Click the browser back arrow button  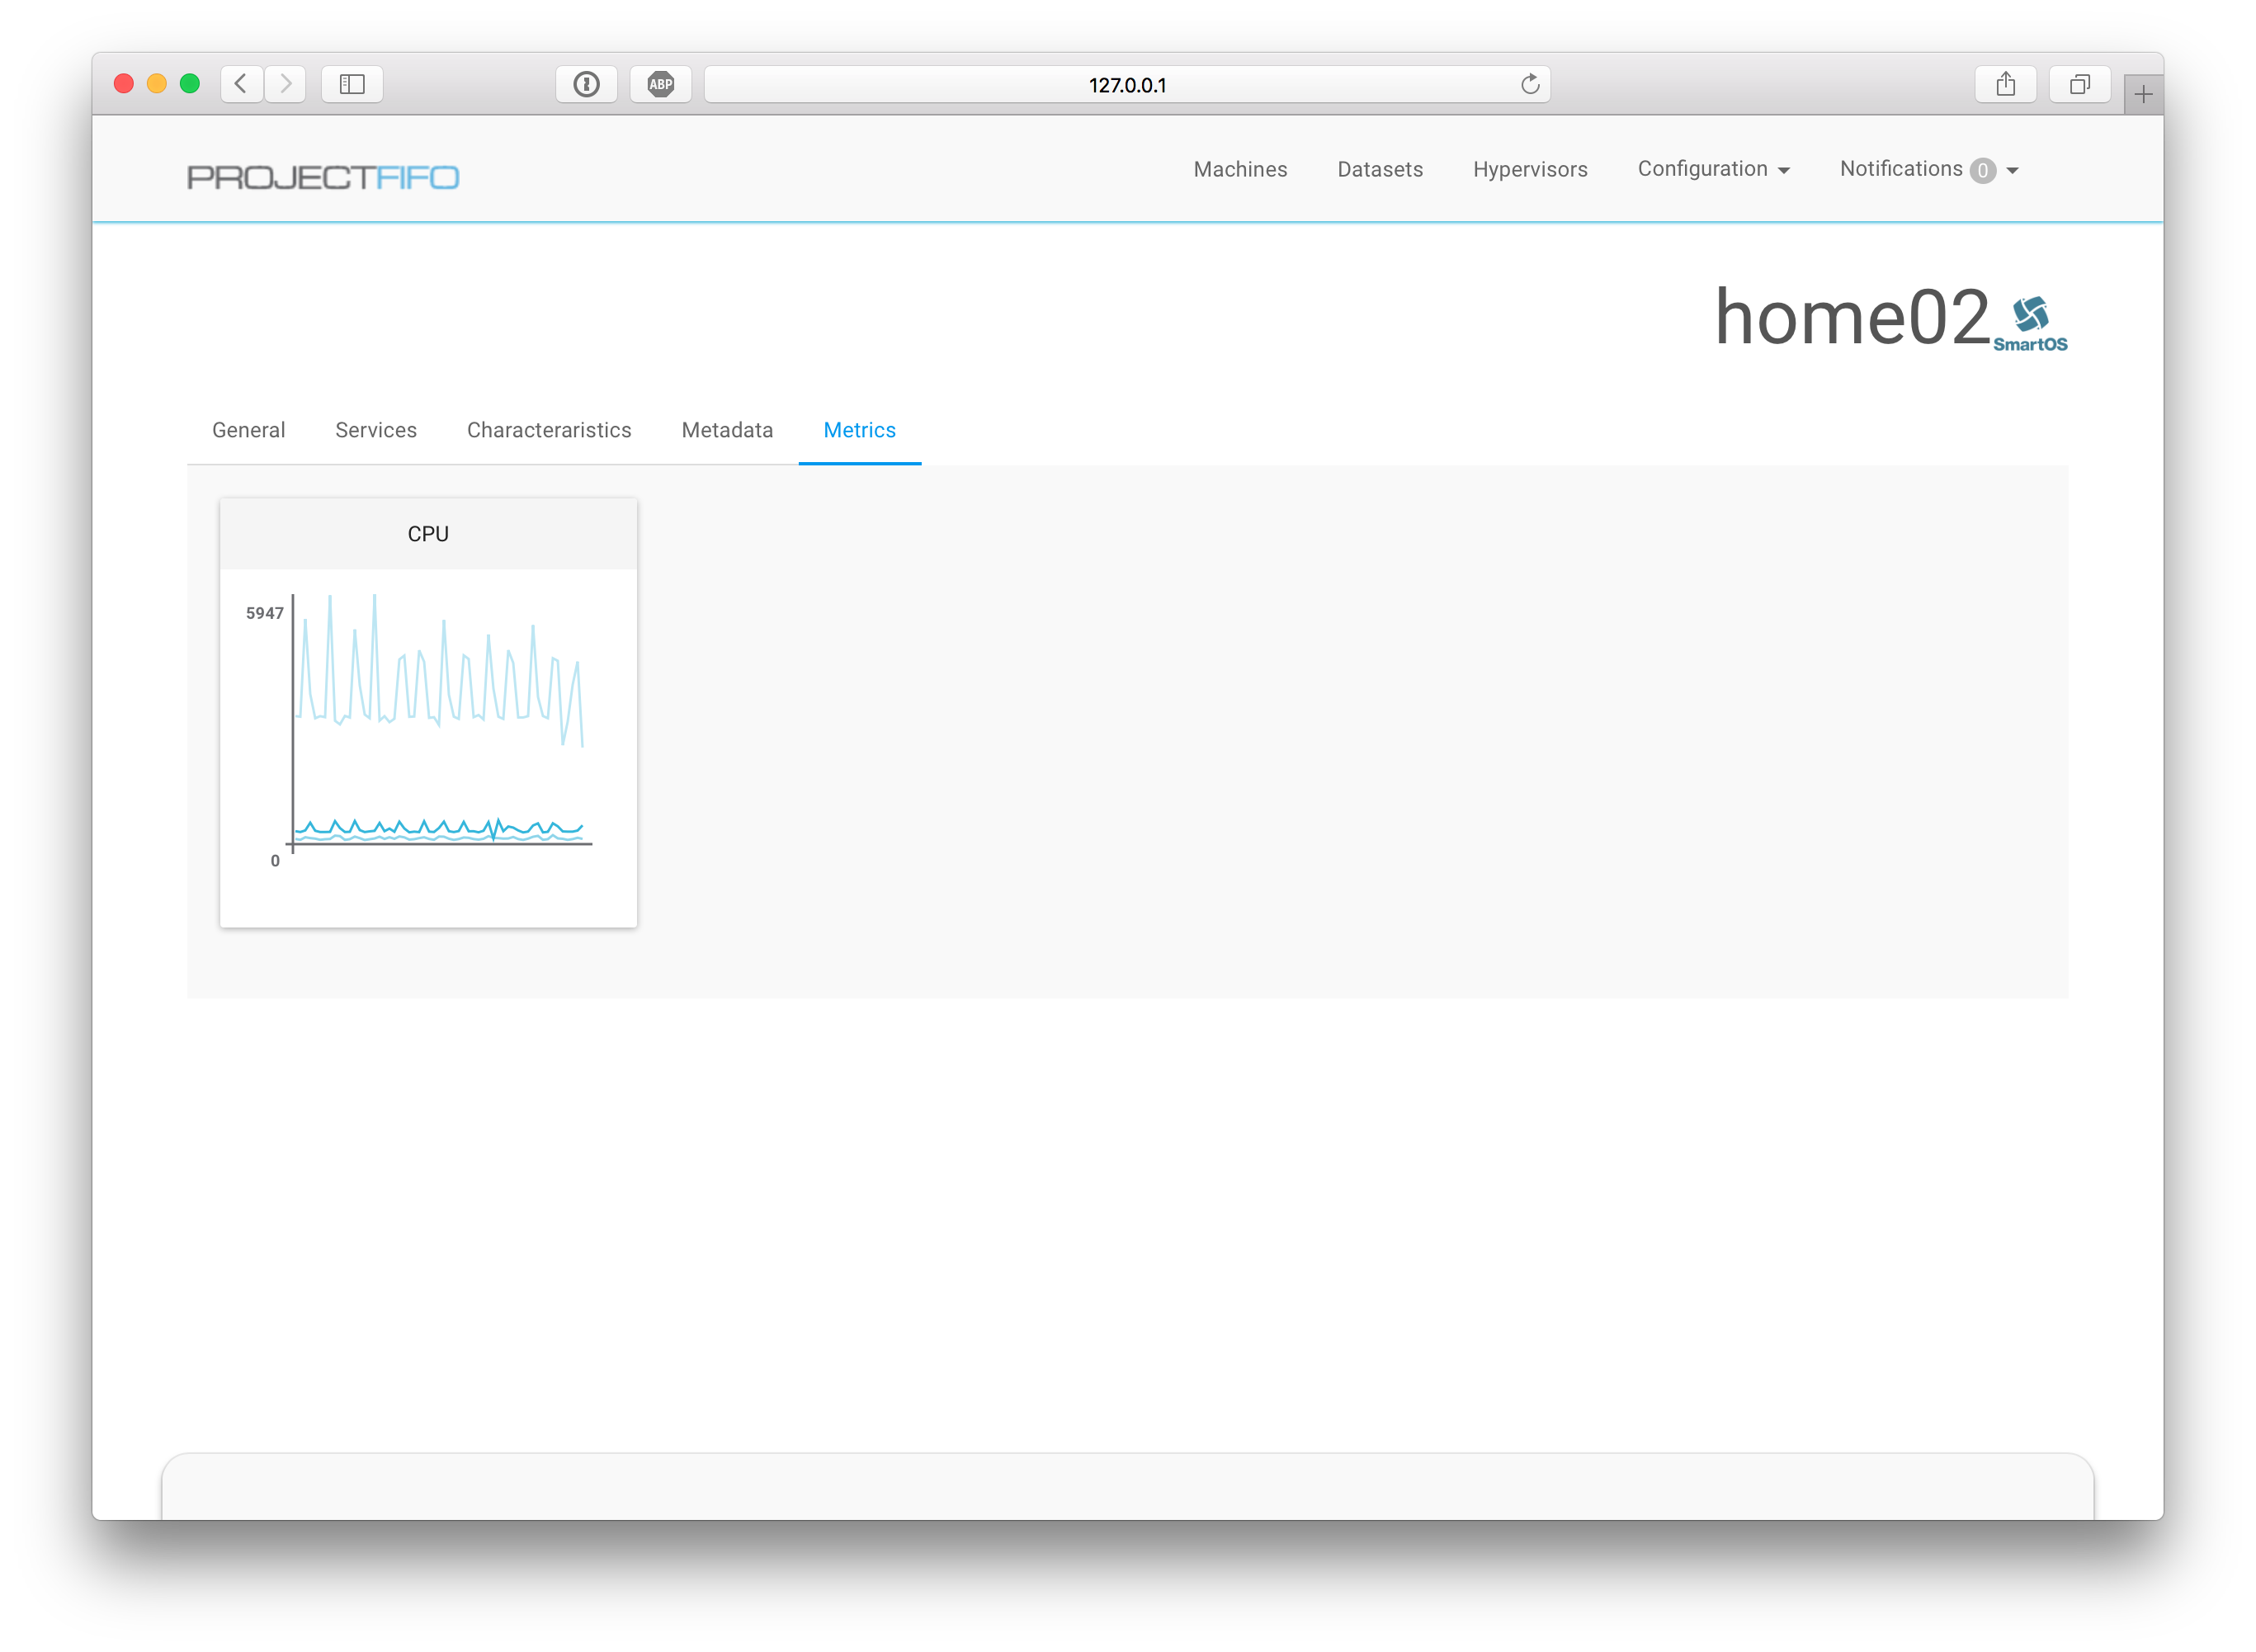point(241,84)
